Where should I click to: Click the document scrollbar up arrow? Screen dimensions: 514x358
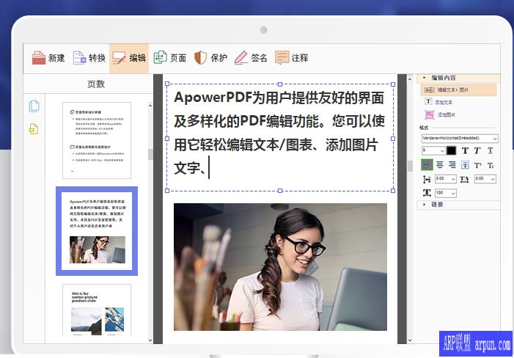coord(410,78)
